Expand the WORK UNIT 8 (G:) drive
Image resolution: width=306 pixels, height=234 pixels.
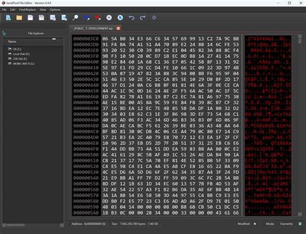click(x=21, y=63)
